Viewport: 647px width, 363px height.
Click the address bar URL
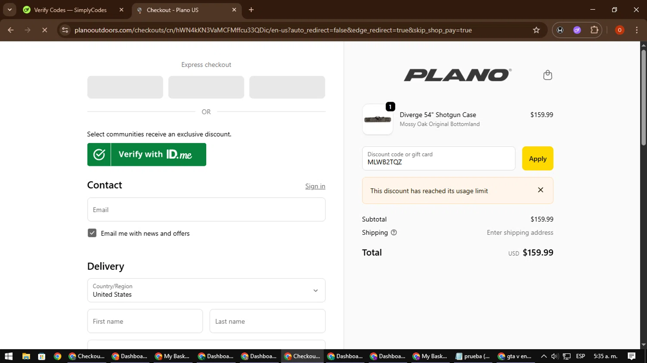coord(273,30)
